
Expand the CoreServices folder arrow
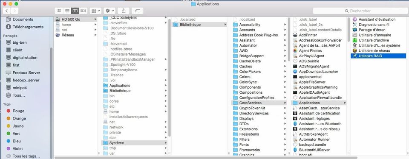[x=285, y=103]
